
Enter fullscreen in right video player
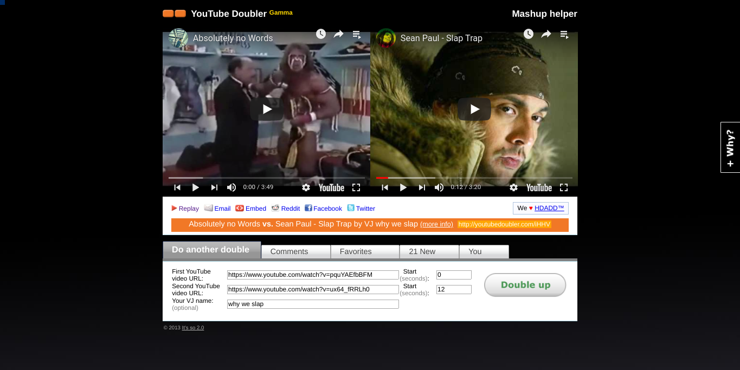point(564,187)
